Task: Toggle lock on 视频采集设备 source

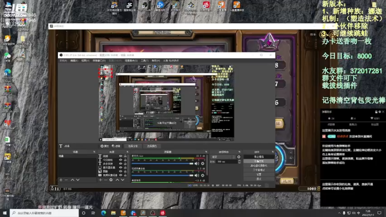Action: pyautogui.click(x=125, y=175)
